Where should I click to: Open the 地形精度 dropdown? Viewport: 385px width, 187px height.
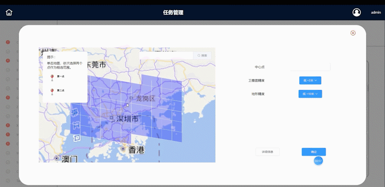[310, 94]
